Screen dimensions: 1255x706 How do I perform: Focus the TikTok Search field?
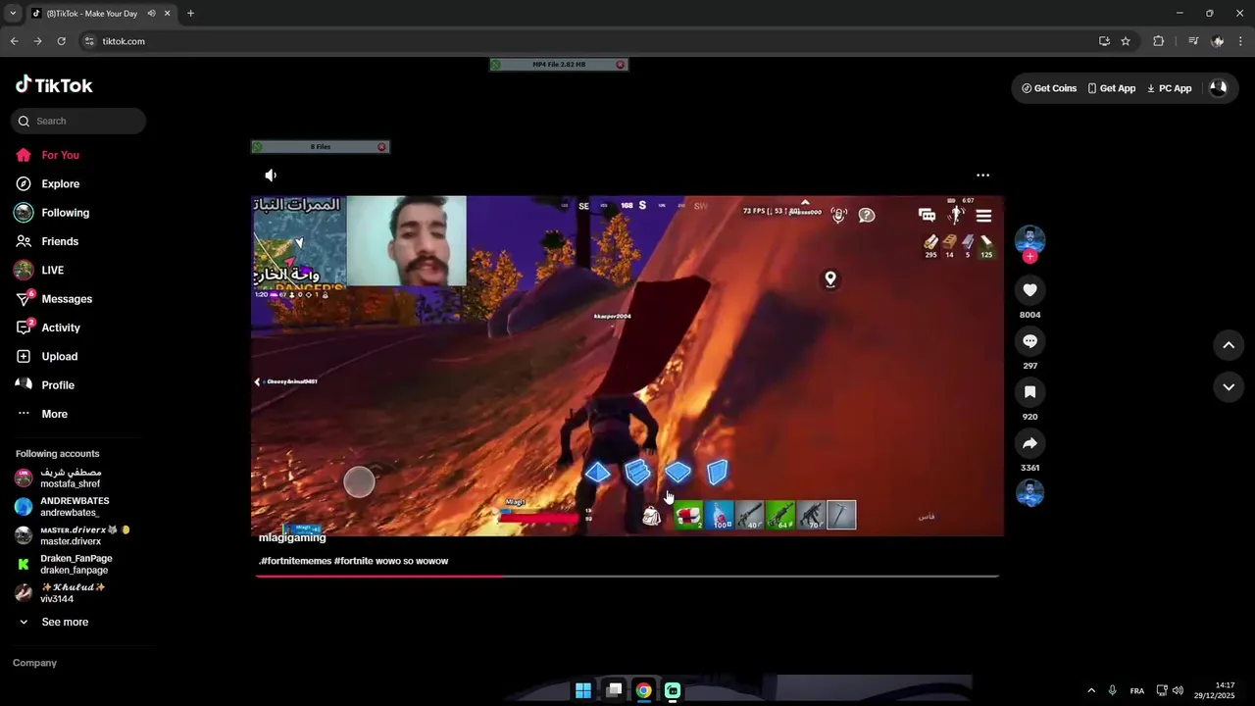pyautogui.click(x=78, y=121)
